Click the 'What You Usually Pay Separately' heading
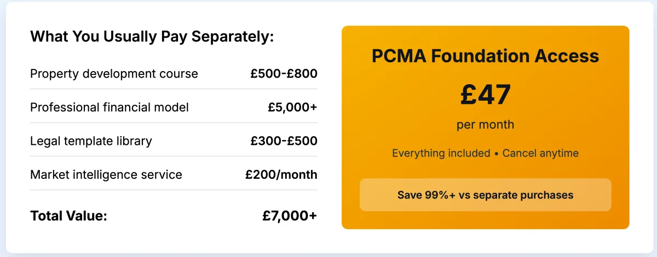Viewport: 657px width, 257px height. coord(152,37)
